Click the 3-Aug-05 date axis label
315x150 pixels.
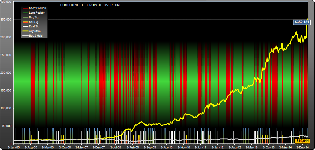pyautogui.click(x=31, y=147)
